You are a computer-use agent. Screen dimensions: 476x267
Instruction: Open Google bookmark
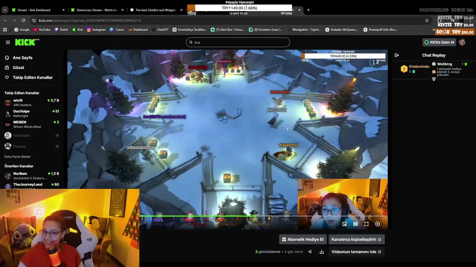(22, 30)
